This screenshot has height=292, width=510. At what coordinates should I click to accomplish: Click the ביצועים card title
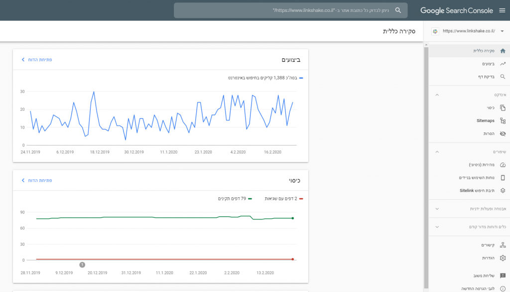[x=291, y=60]
